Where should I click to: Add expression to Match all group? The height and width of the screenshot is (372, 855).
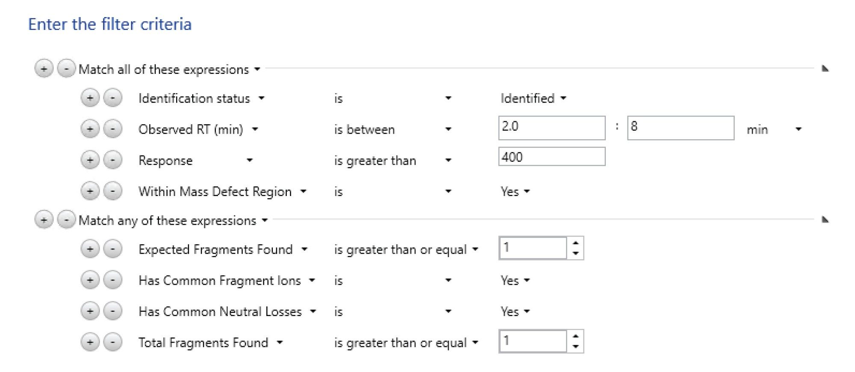click(x=44, y=69)
